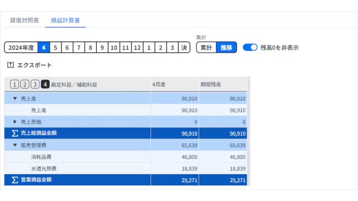Click the table's vertical scrollbar
358x201 pixels.
pyautogui.click(x=248, y=131)
